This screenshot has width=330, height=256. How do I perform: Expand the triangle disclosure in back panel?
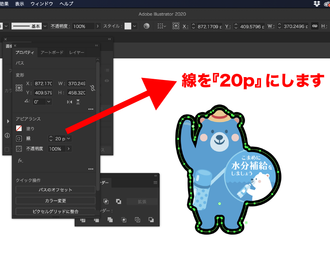pos(8,121)
